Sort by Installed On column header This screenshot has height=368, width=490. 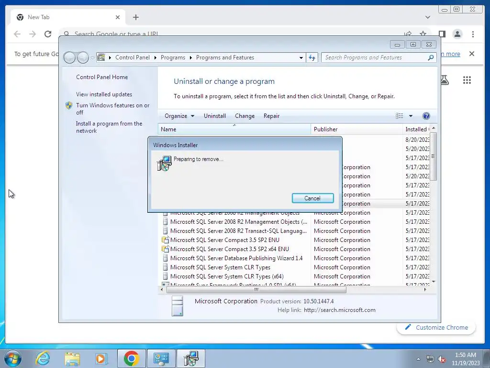click(417, 129)
